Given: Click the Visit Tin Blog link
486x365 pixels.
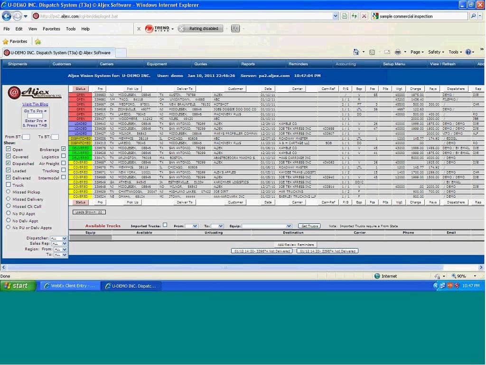Looking at the screenshot, I should (35, 104).
